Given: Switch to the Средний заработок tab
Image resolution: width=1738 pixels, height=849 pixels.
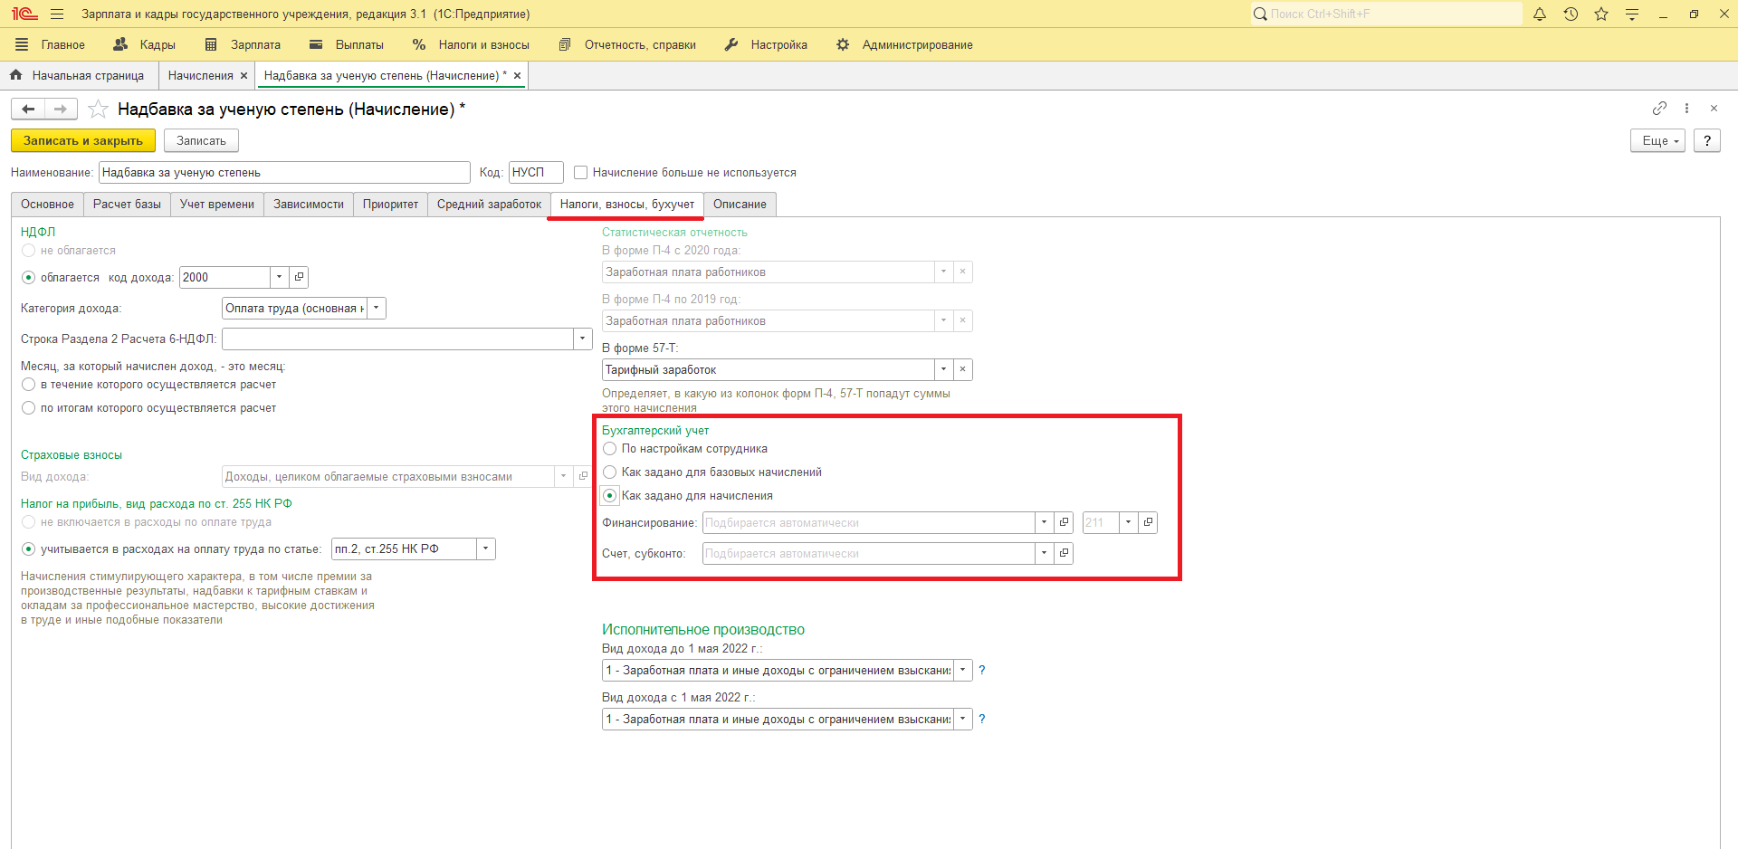Looking at the screenshot, I should [x=489, y=204].
